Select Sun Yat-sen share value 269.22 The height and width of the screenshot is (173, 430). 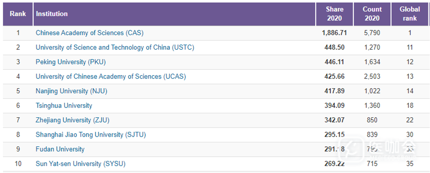click(334, 164)
